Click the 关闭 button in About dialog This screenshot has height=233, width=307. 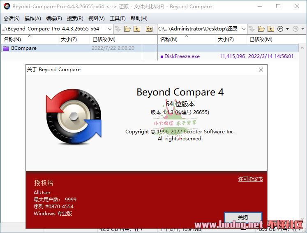click(243, 217)
